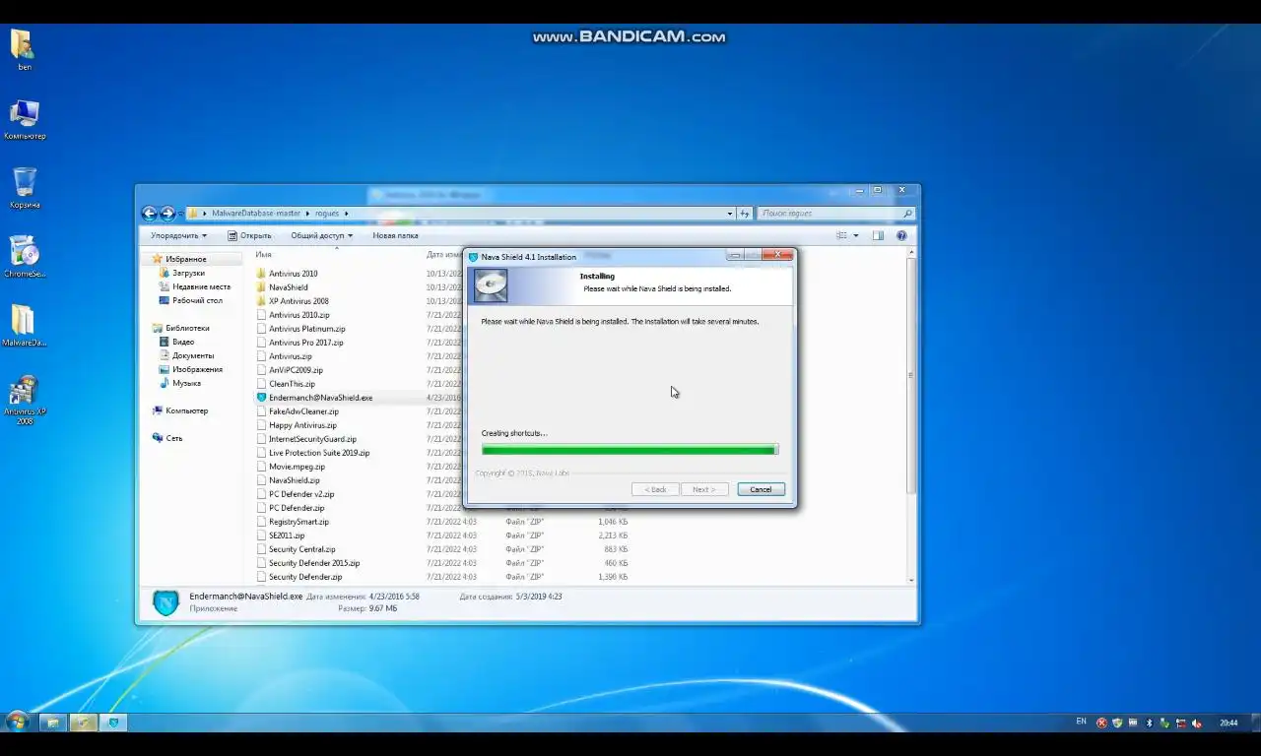Select Сеть in navigation pane

point(173,438)
